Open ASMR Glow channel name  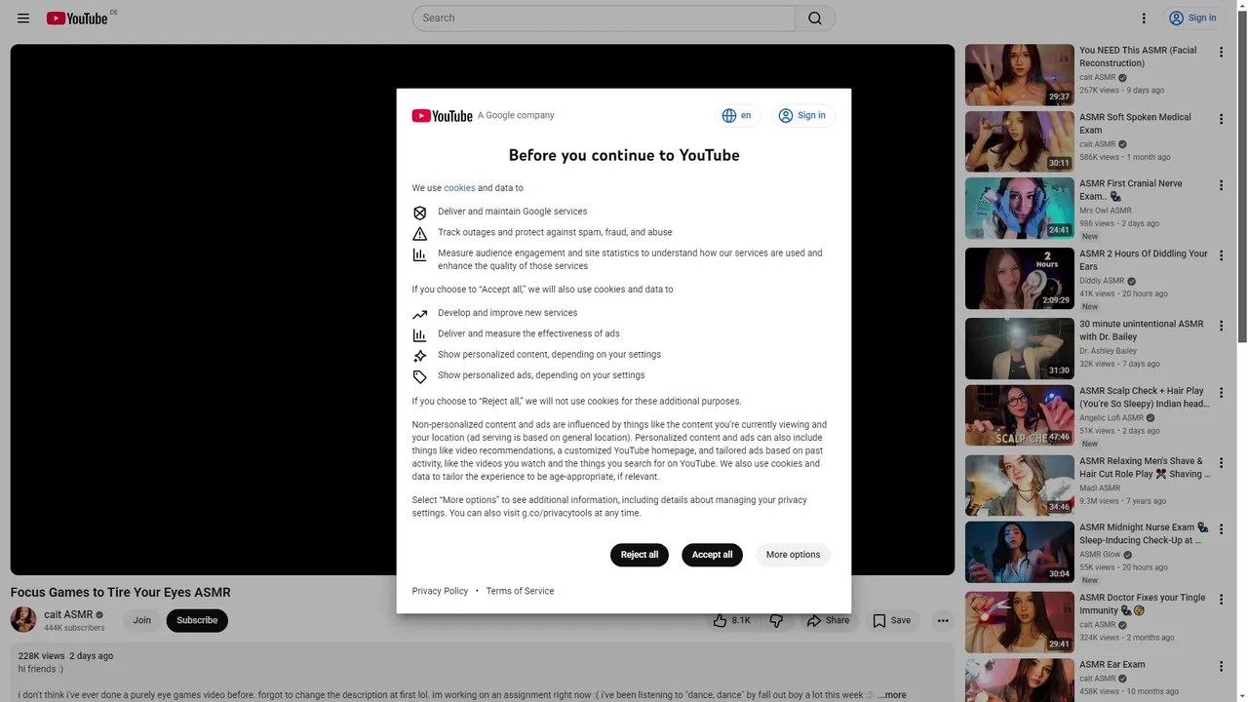click(1100, 555)
